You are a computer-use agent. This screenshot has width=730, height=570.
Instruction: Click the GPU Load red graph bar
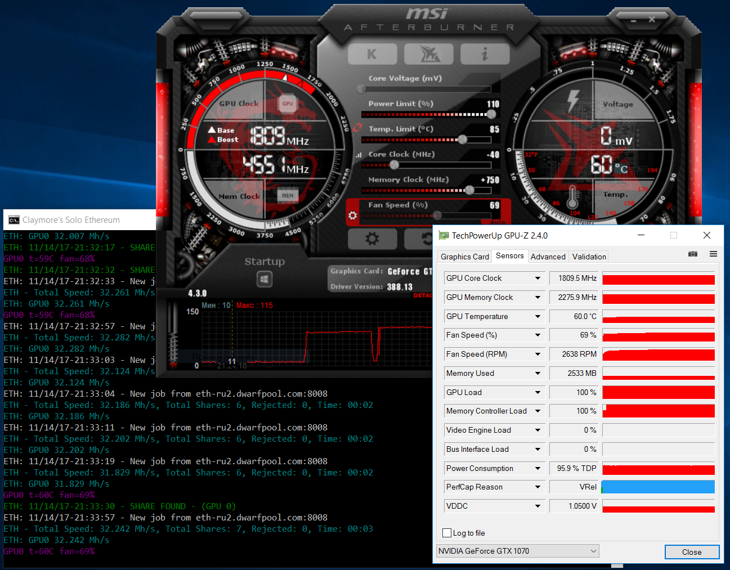tap(659, 393)
